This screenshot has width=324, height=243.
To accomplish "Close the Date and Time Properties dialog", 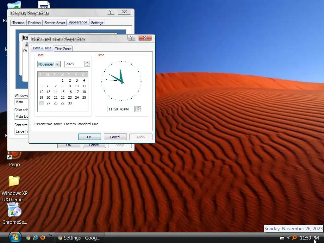I will (x=145, y=38).
